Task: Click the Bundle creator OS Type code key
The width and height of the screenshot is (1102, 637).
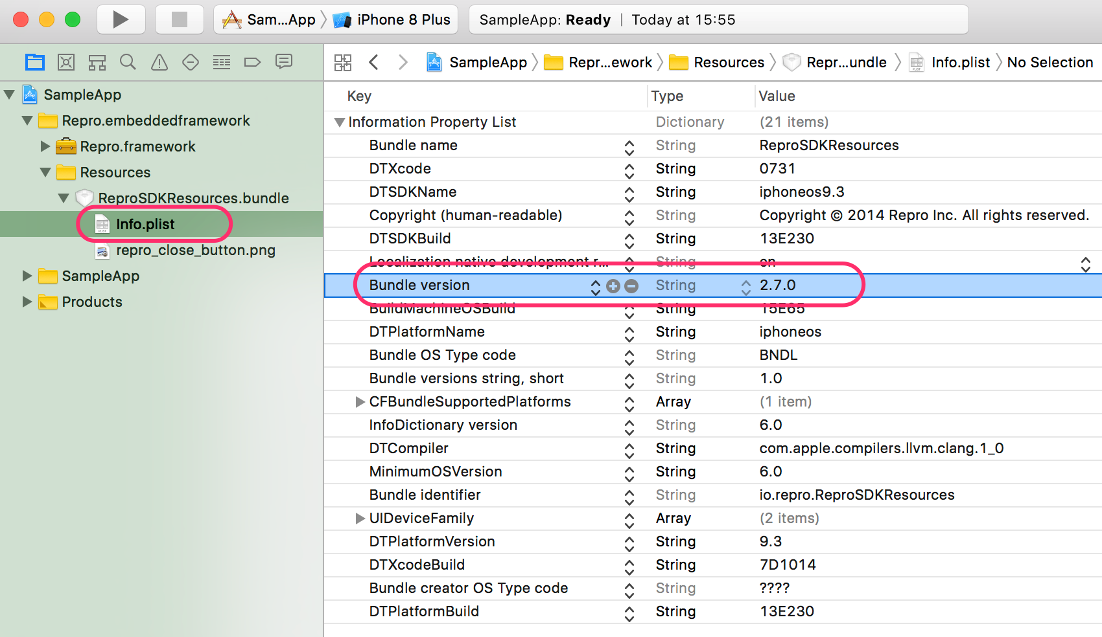Action: point(469,588)
